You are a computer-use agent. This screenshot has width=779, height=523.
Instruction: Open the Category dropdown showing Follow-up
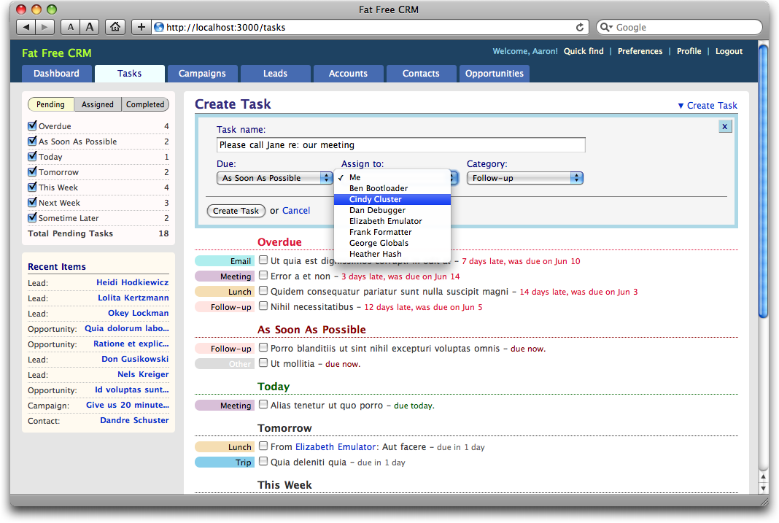[x=524, y=178]
